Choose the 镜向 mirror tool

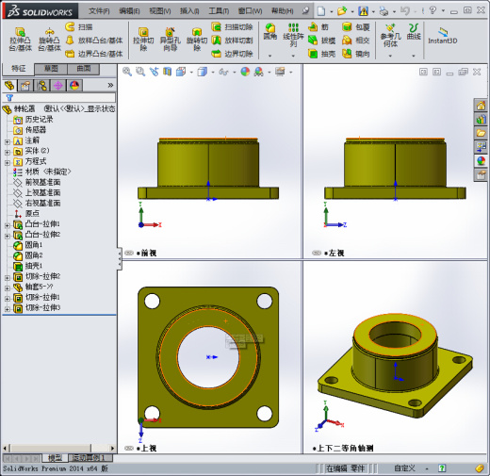tap(356, 54)
